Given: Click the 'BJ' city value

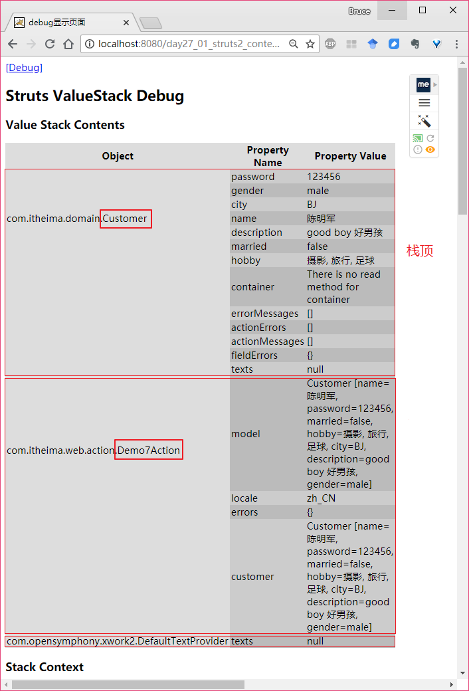Looking at the screenshot, I should (312, 205).
